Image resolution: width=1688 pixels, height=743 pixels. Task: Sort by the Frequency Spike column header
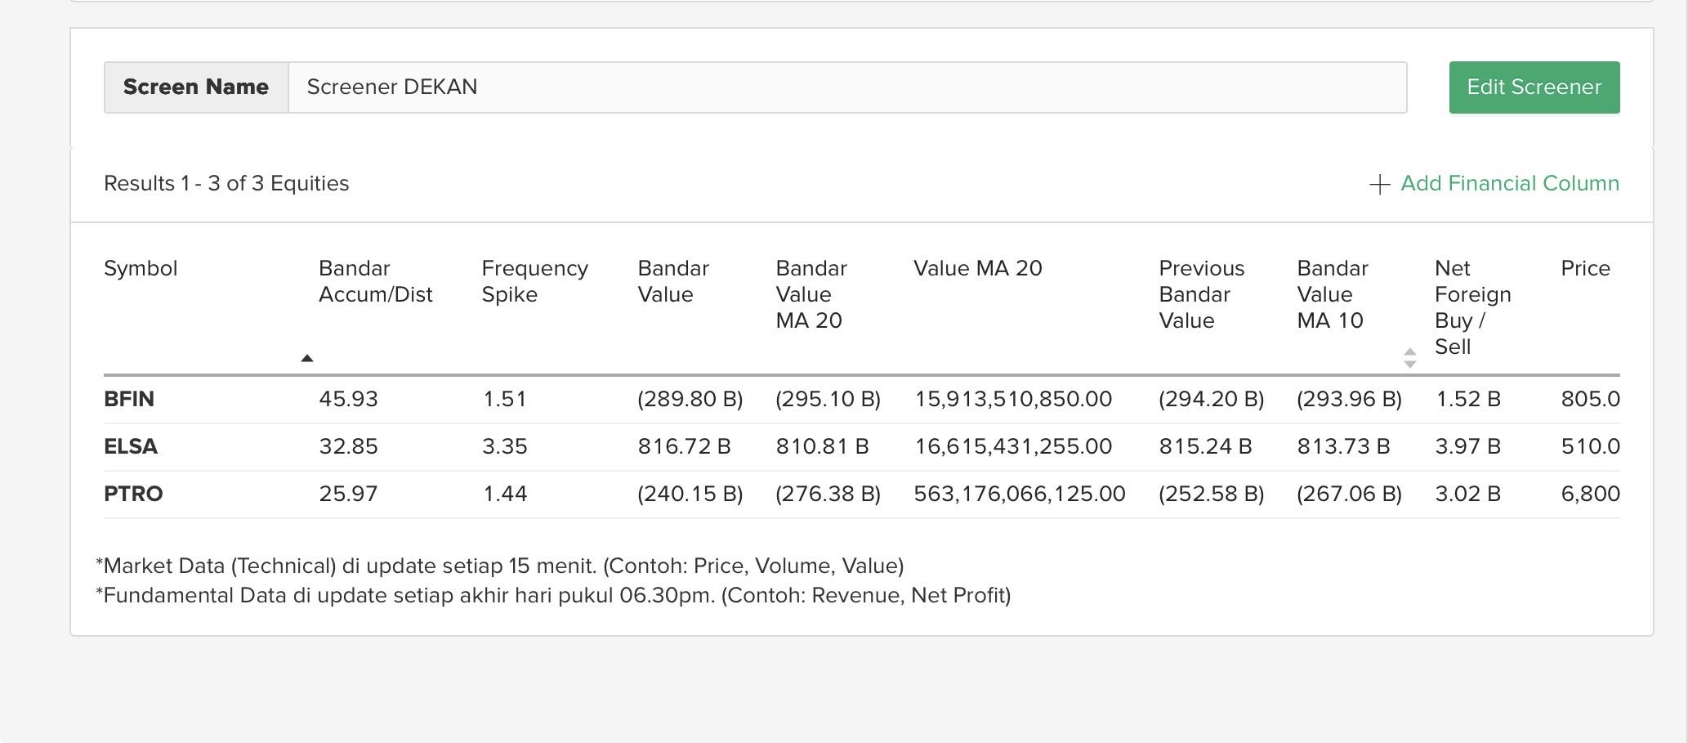pyautogui.click(x=534, y=281)
